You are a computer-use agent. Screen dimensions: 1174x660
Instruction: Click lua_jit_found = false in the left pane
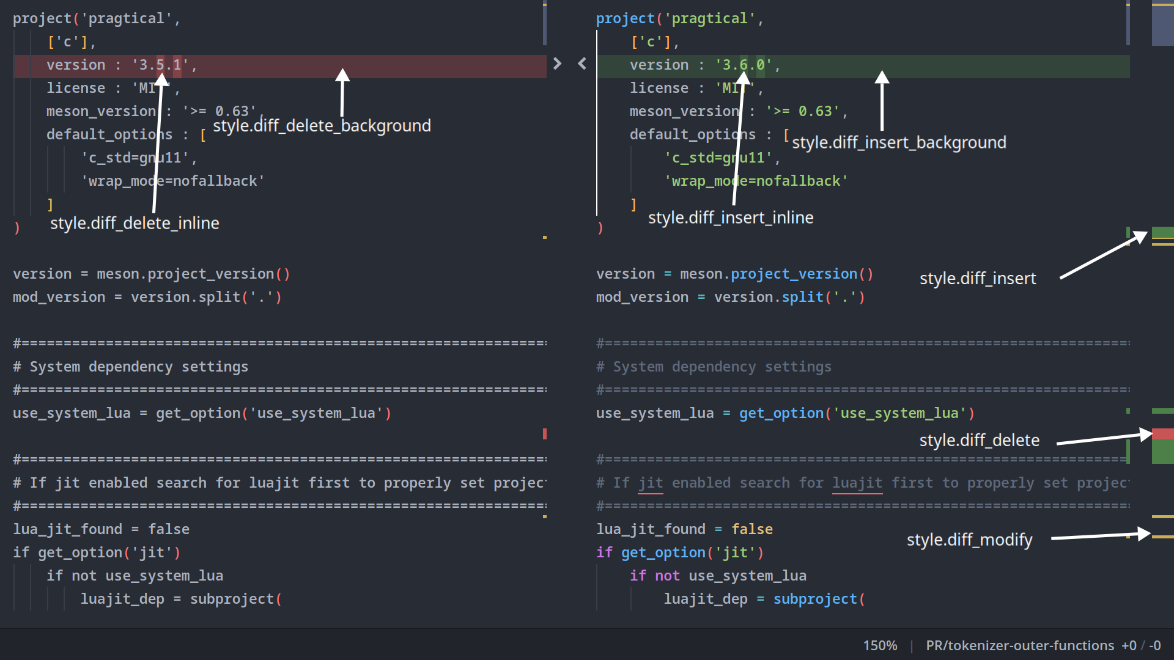tap(101, 530)
